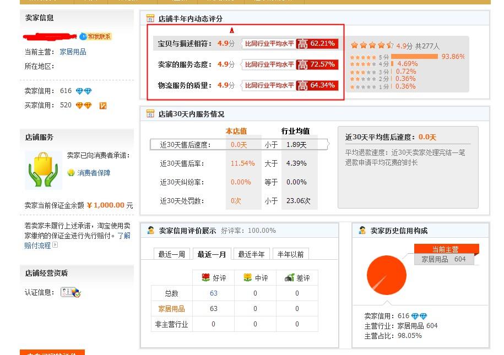Screen dimensions: 504x355
Task: Switch to the 半年以前 tab
Action: pyautogui.click(x=291, y=254)
